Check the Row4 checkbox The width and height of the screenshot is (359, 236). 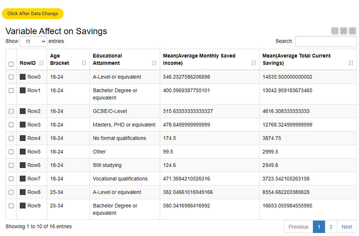[11, 138]
